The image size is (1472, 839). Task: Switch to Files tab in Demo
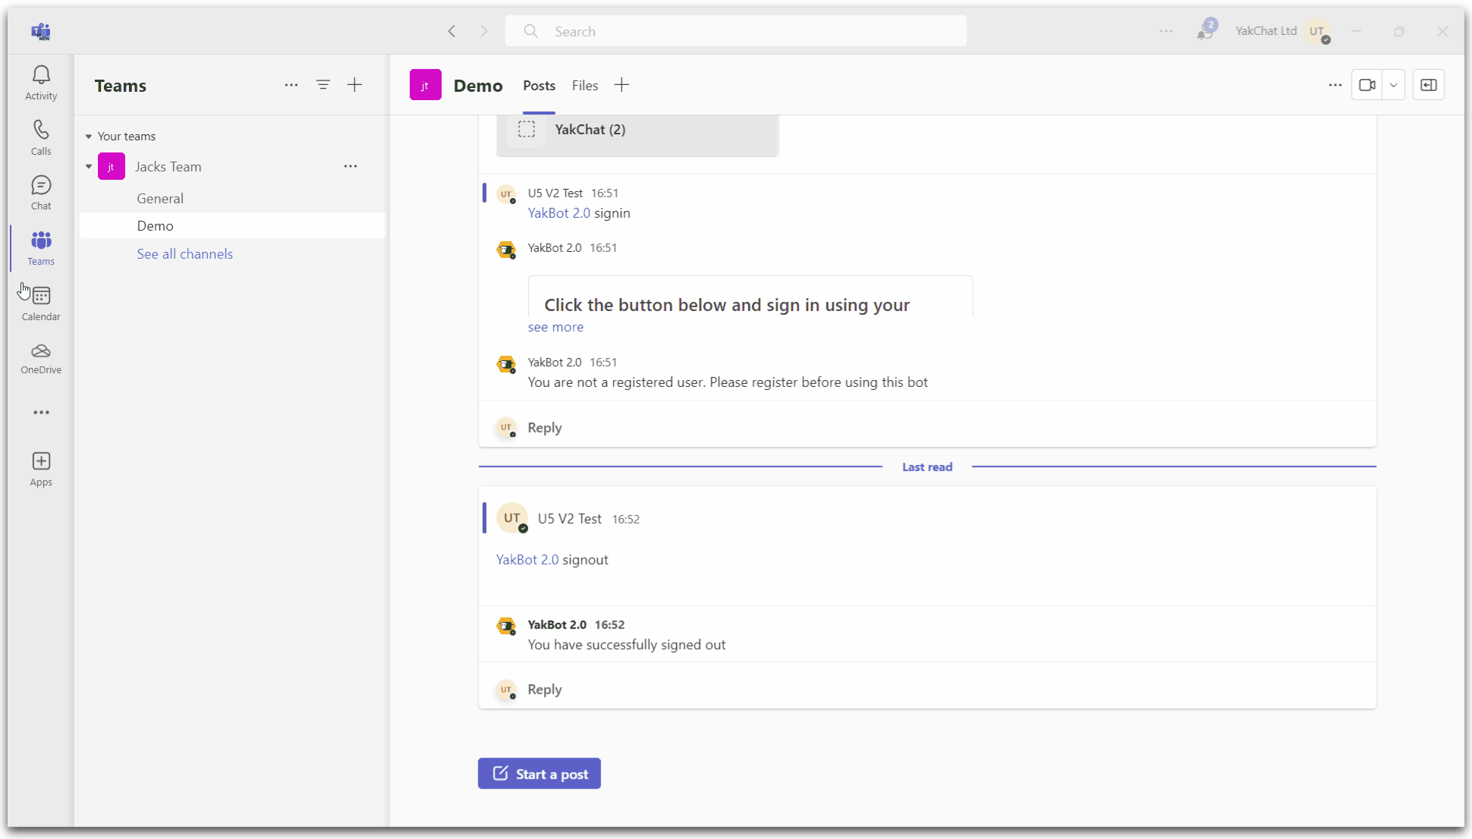[584, 85]
